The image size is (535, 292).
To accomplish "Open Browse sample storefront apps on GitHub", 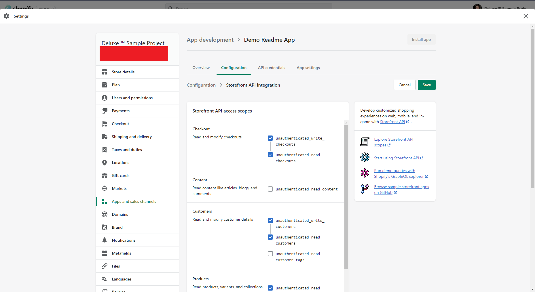I will 401,190.
